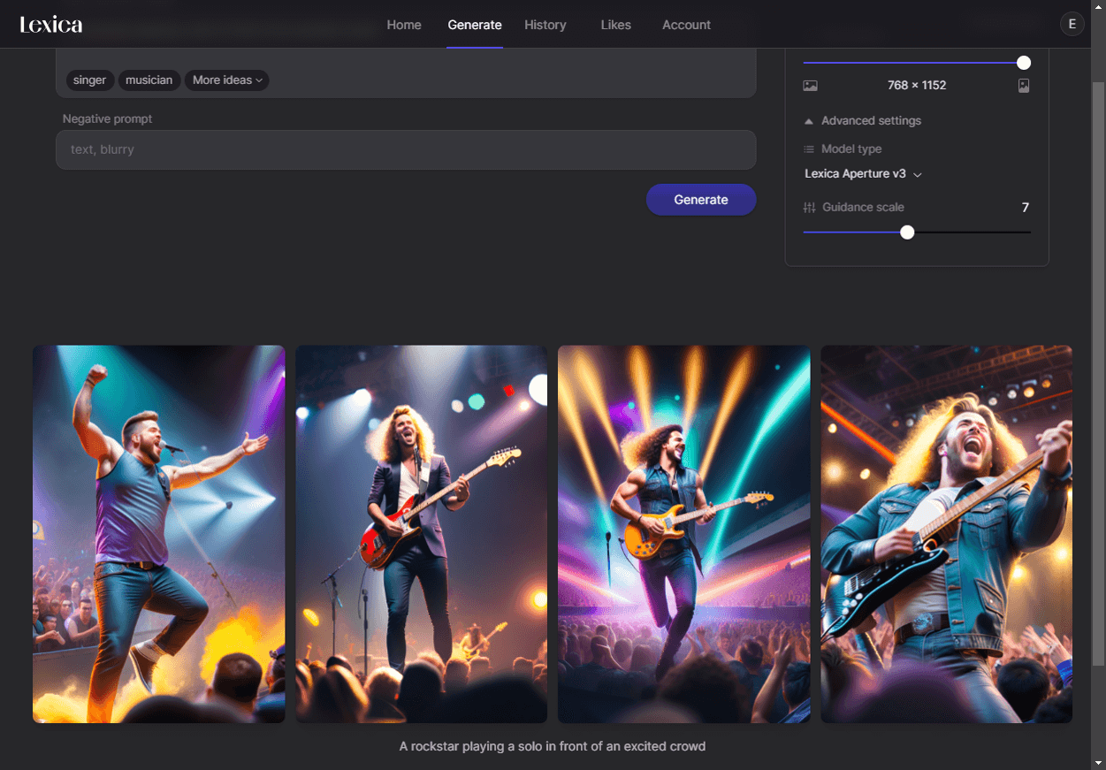Expand the More ideas suggestions
1106x770 pixels.
click(x=227, y=80)
